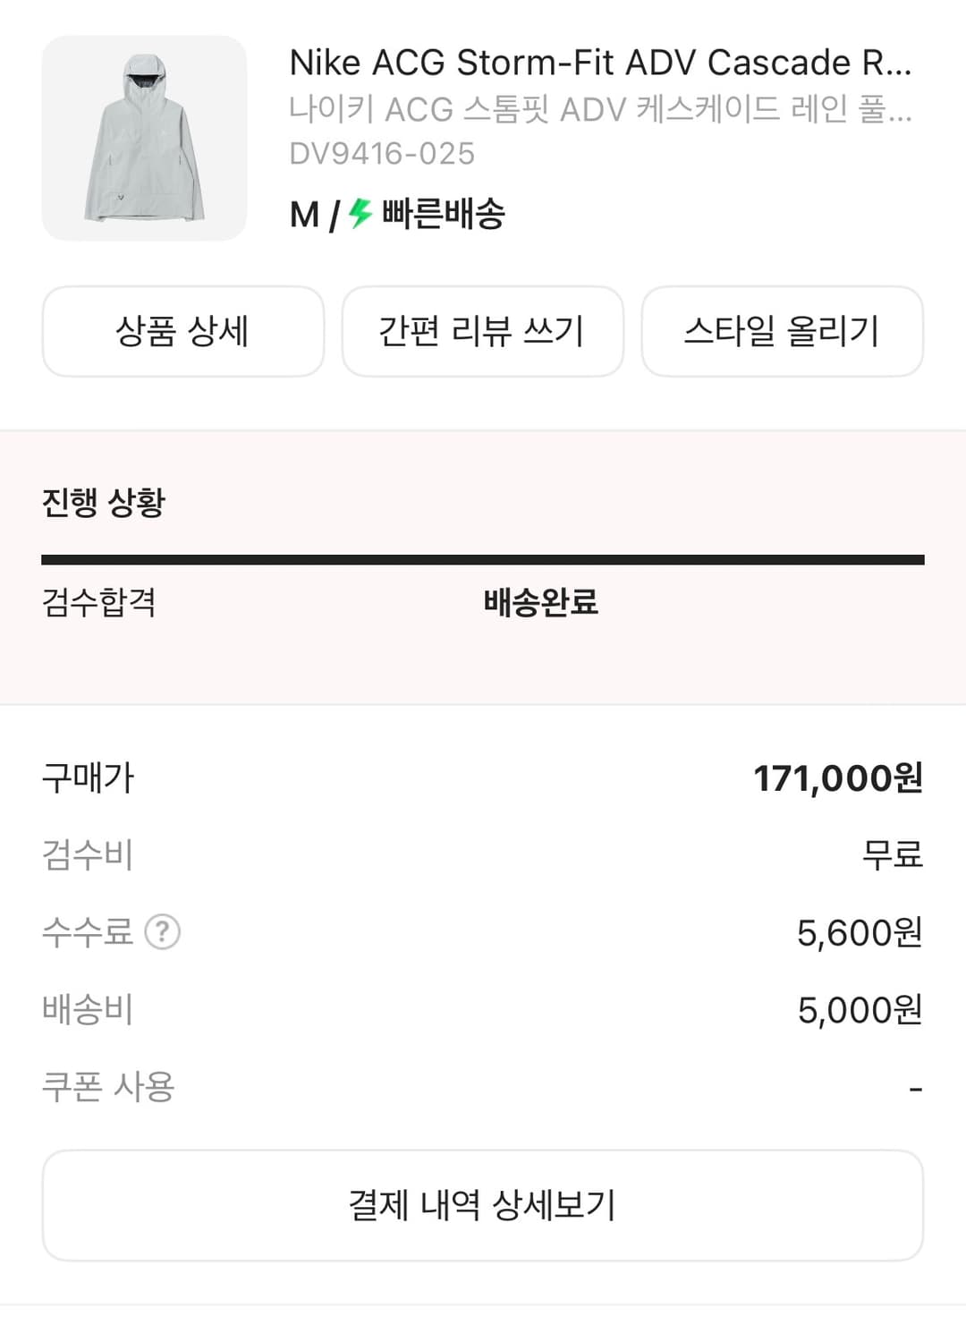Select the 검수합격 progress step
This screenshot has height=1342, width=966.
(x=99, y=602)
